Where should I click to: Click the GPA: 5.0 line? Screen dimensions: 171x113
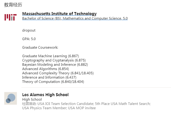tap(29, 39)
